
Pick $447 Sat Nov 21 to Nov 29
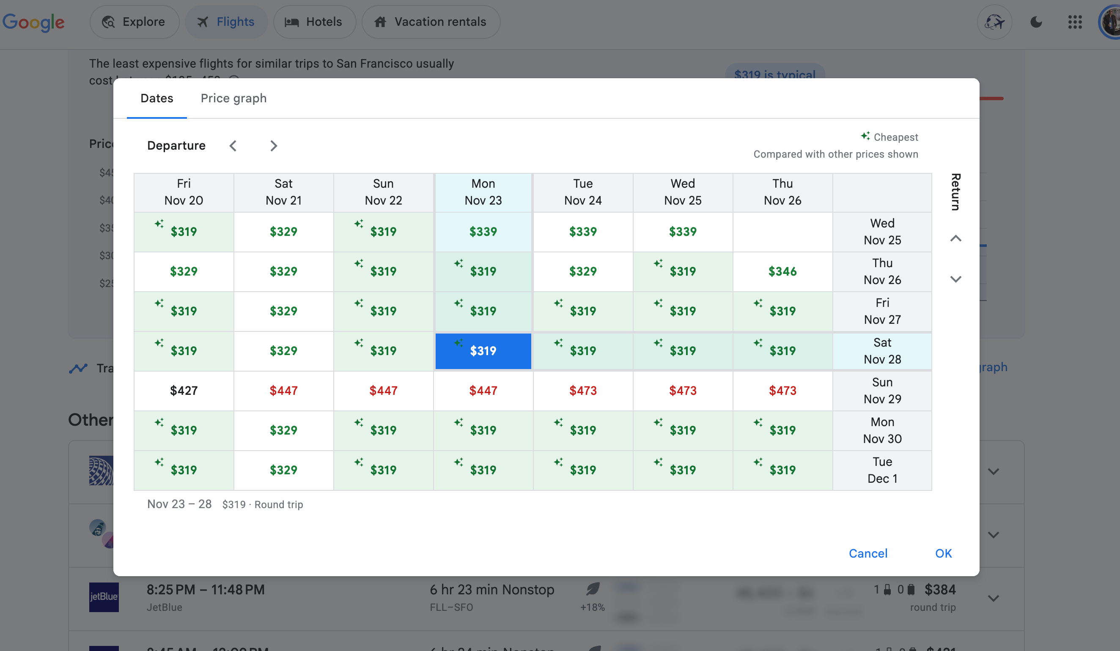[x=283, y=391]
